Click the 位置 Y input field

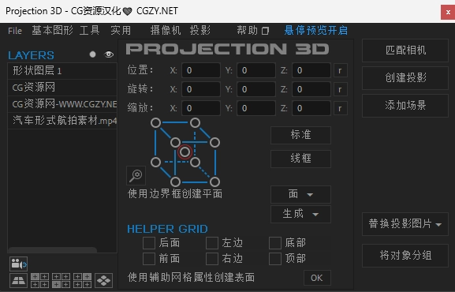256,70
